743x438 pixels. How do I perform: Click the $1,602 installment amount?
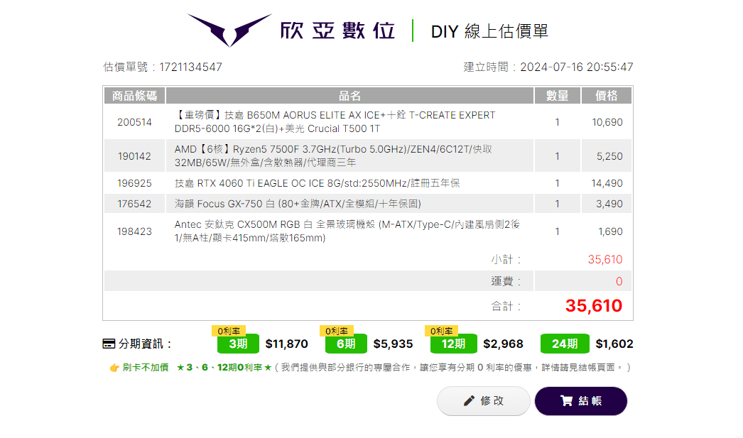pyautogui.click(x=614, y=344)
